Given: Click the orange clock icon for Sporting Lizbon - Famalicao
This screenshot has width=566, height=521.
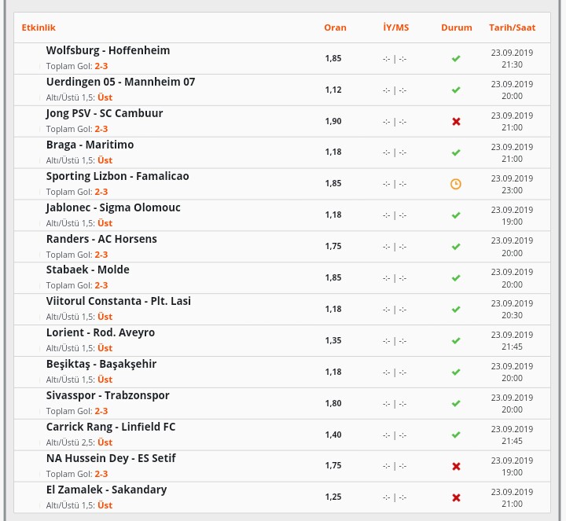Looking at the screenshot, I should tap(455, 184).
